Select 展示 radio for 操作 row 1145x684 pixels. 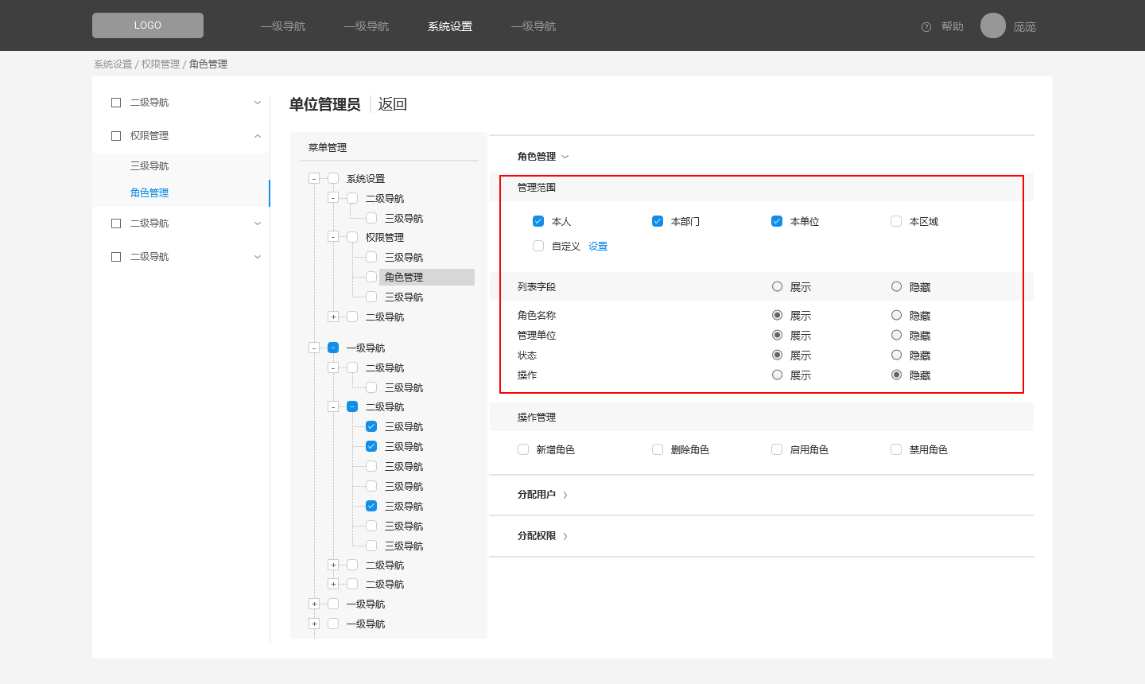[777, 375]
